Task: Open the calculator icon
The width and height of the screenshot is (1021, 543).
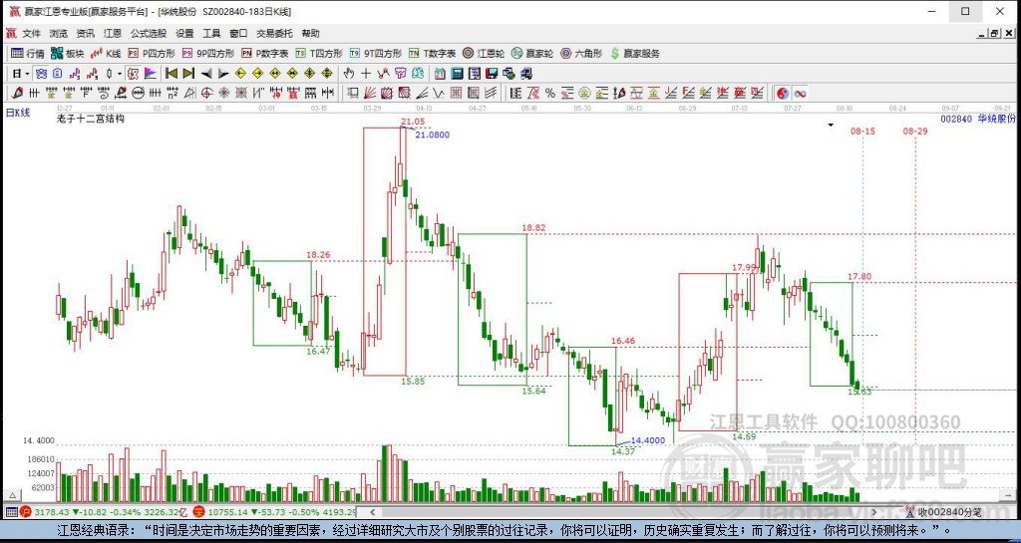Action: (457, 74)
